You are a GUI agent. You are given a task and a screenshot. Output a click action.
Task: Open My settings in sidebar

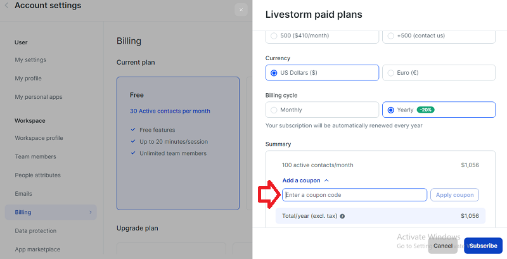pyautogui.click(x=30, y=60)
